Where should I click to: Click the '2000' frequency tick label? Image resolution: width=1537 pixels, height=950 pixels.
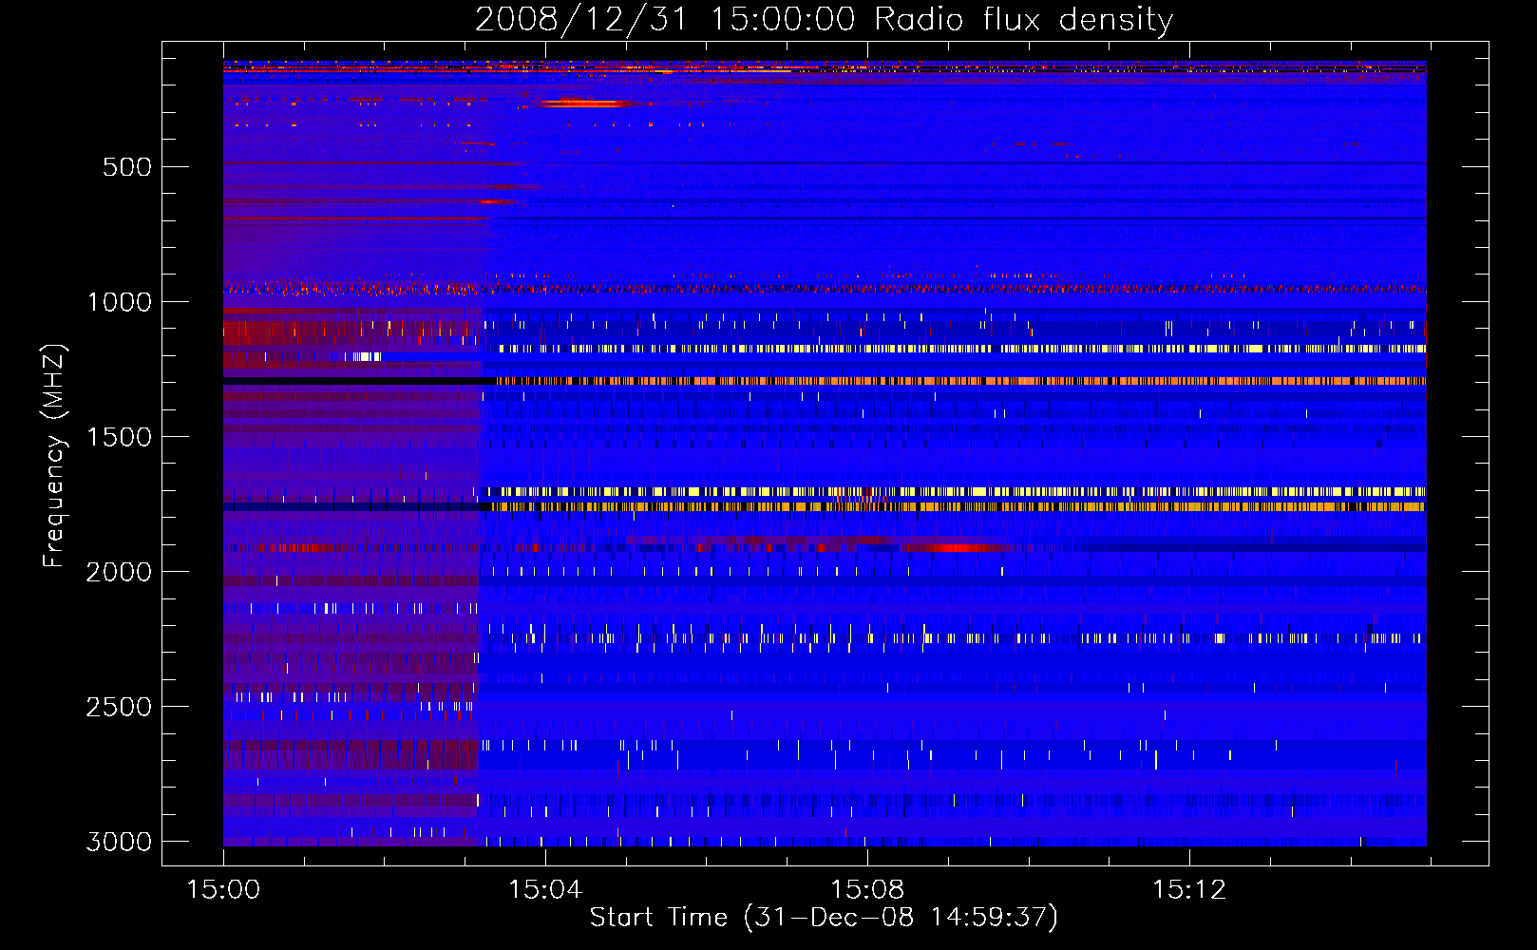[120, 572]
